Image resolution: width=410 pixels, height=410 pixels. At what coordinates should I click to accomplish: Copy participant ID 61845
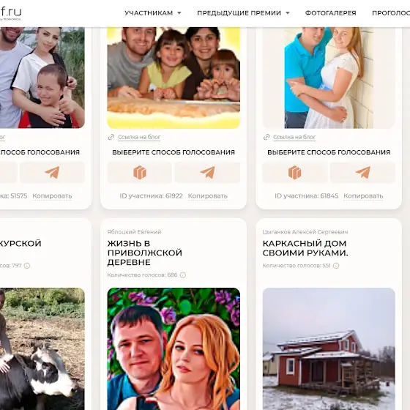pos(363,196)
